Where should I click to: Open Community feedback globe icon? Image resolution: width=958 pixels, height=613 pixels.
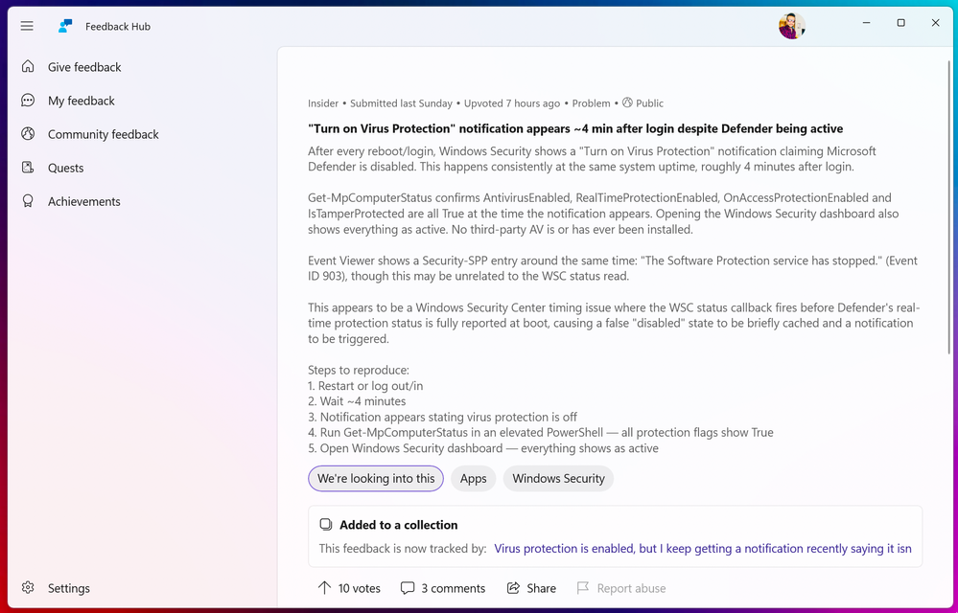click(28, 133)
